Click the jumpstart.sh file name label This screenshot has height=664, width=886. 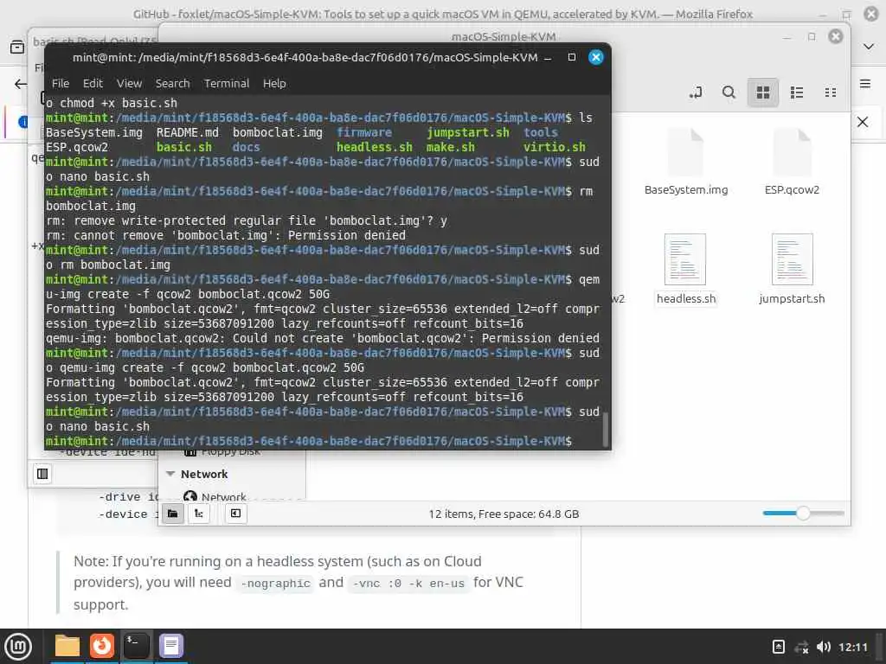792,298
